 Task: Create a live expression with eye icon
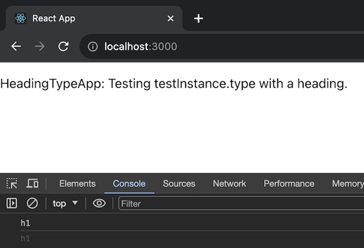[99, 204]
